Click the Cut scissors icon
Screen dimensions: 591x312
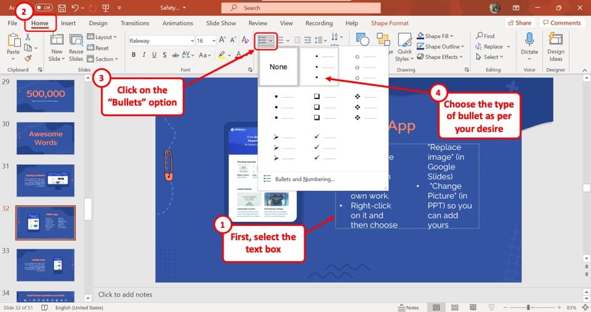(28, 37)
